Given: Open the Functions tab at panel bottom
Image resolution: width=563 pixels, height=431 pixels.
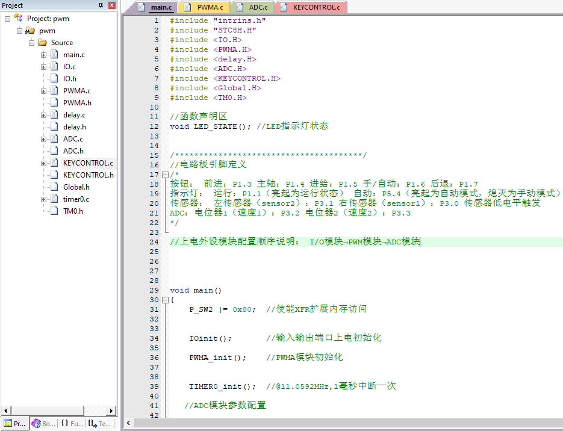Looking at the screenshot, I should click(72, 424).
